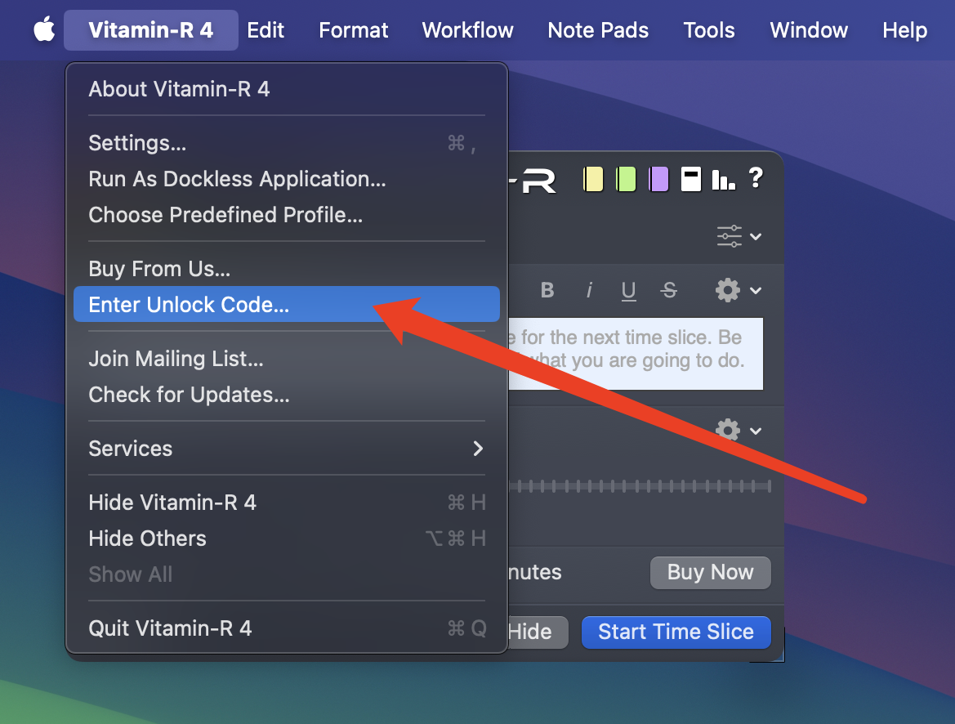Expand chevron next to lower gear icon

coord(756,431)
